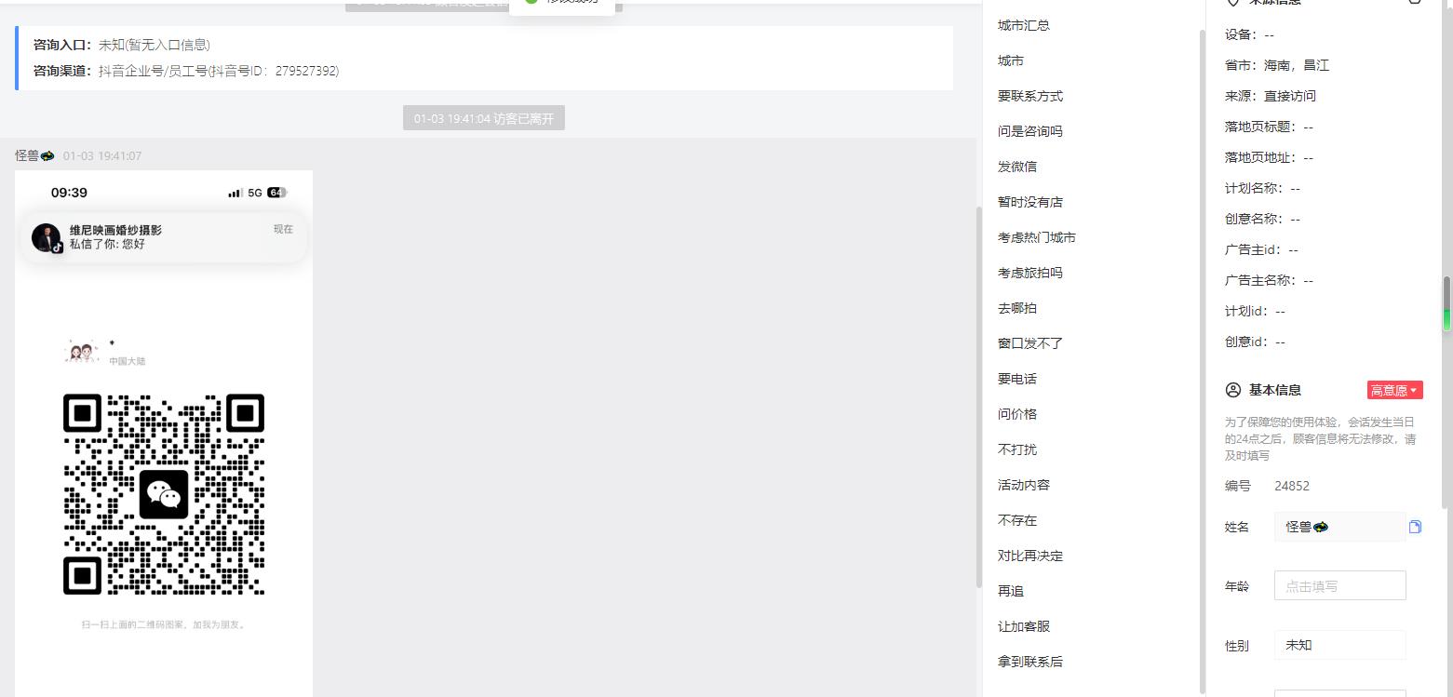Click the 扫一扫 caption under the QR code
The height and width of the screenshot is (697, 1453).
(x=164, y=624)
